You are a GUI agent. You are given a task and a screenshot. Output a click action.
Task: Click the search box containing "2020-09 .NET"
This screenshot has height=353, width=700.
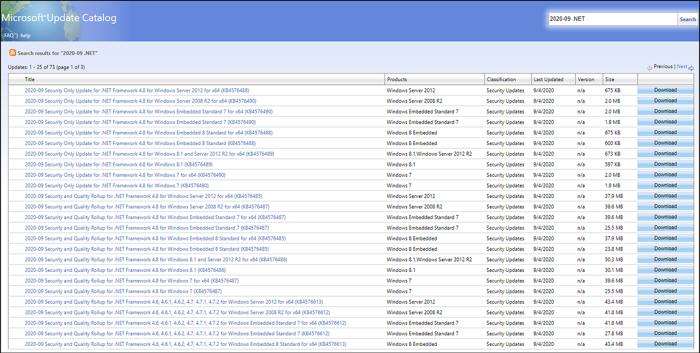point(612,19)
